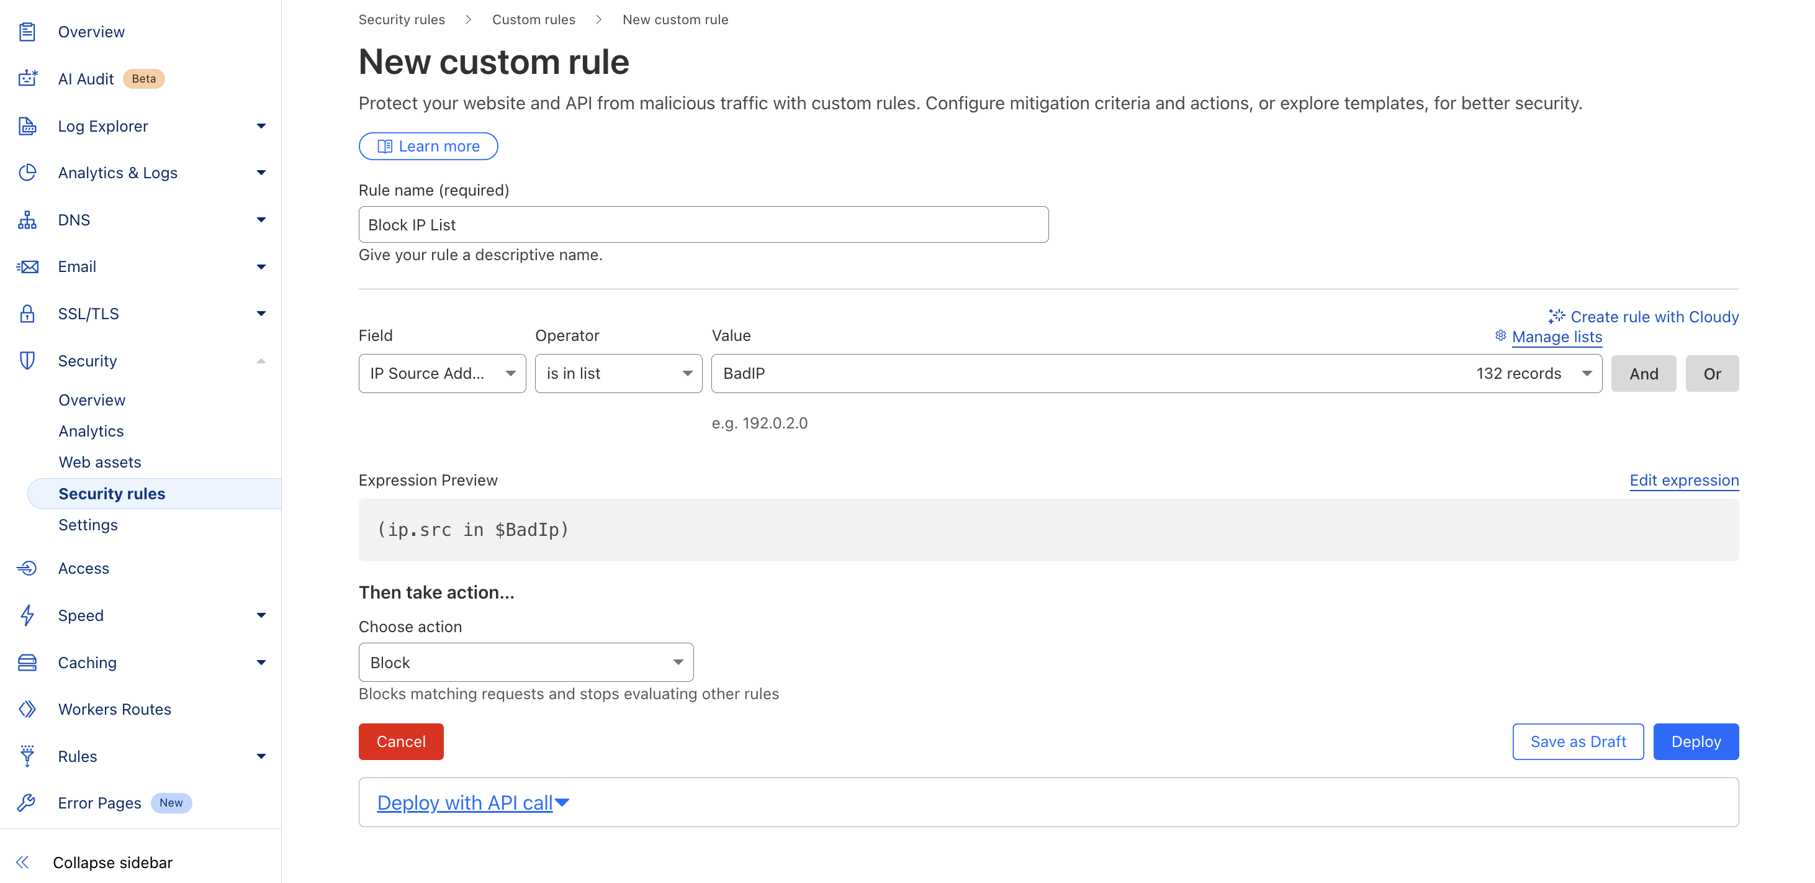Viewport: 1815px width, 883px height.
Task: Open the 'is in list' operator dropdown
Action: tap(618, 373)
